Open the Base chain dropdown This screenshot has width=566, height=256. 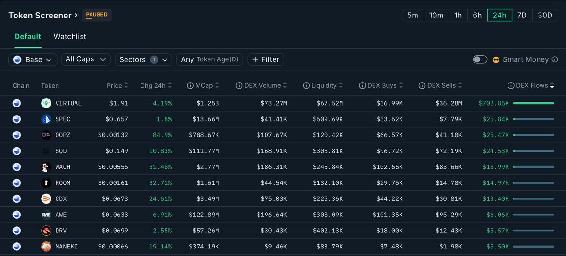click(x=33, y=59)
